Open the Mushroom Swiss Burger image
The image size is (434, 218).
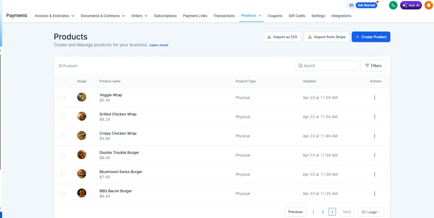click(x=82, y=174)
